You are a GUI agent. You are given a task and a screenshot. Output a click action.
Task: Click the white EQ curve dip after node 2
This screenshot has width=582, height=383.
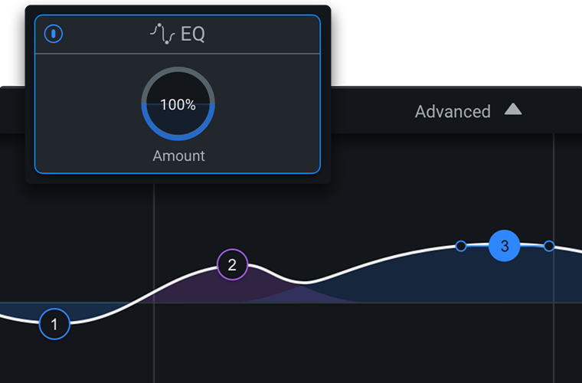[304, 283]
